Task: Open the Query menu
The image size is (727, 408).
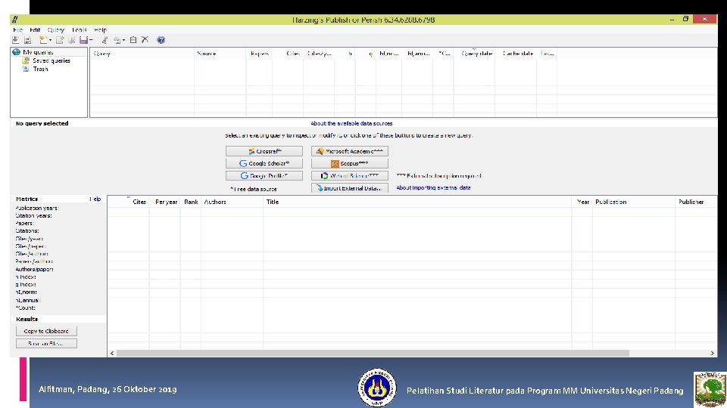Action: tap(55, 29)
